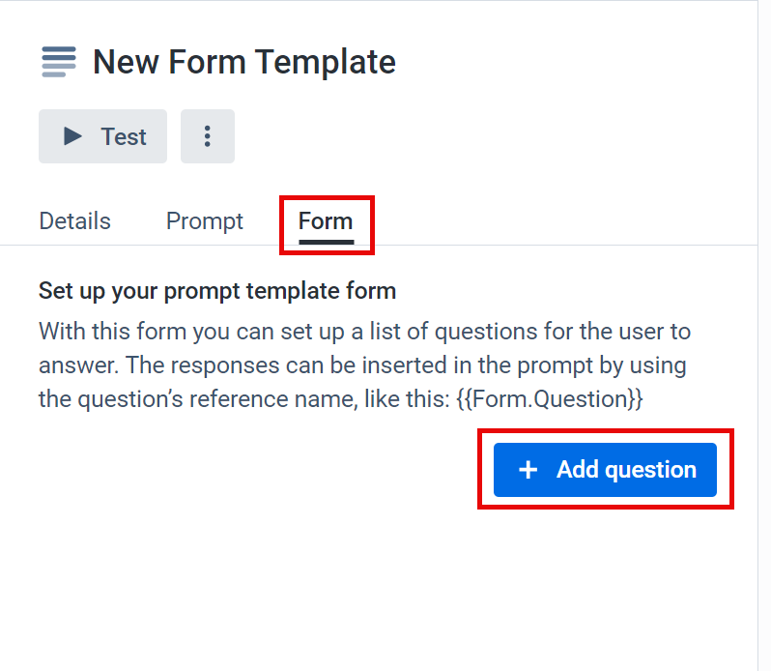
Task: Switch to the Details tab
Action: (74, 220)
